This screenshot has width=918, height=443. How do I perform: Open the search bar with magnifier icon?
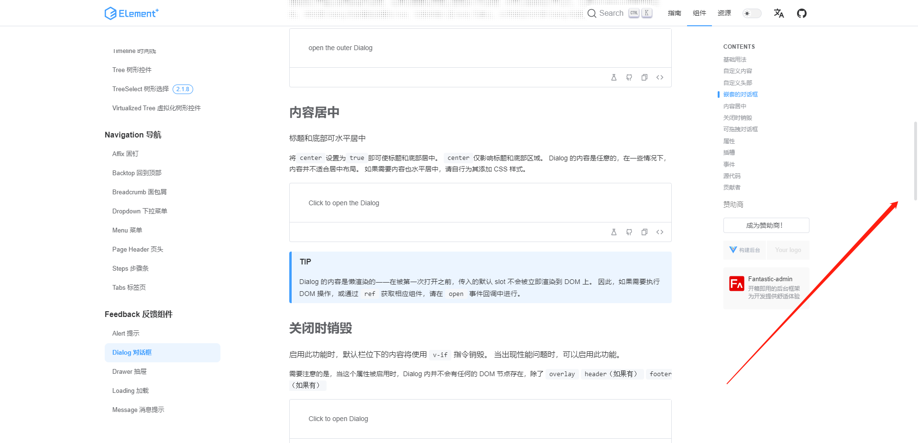point(592,13)
